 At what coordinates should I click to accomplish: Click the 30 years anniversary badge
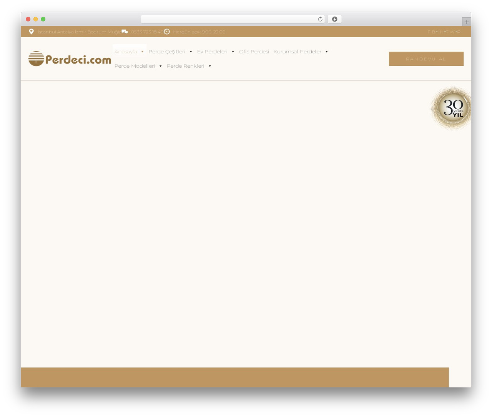451,108
